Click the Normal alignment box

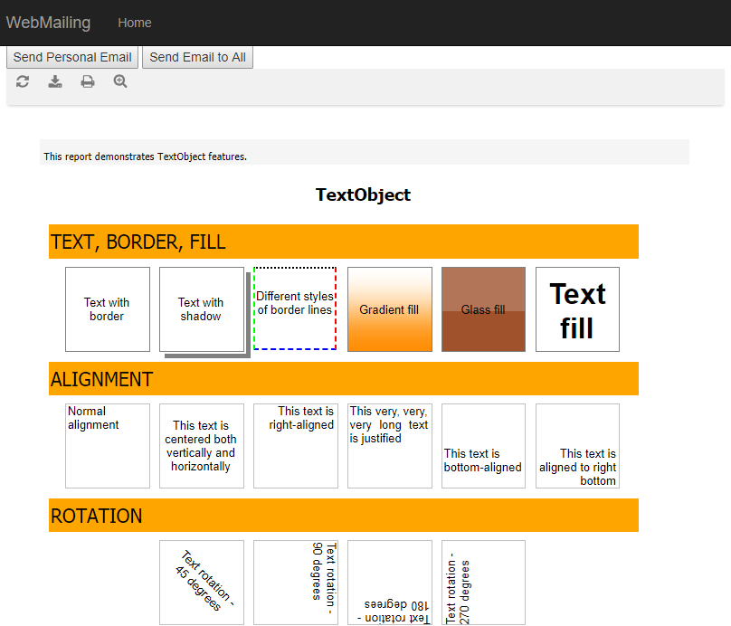(108, 446)
